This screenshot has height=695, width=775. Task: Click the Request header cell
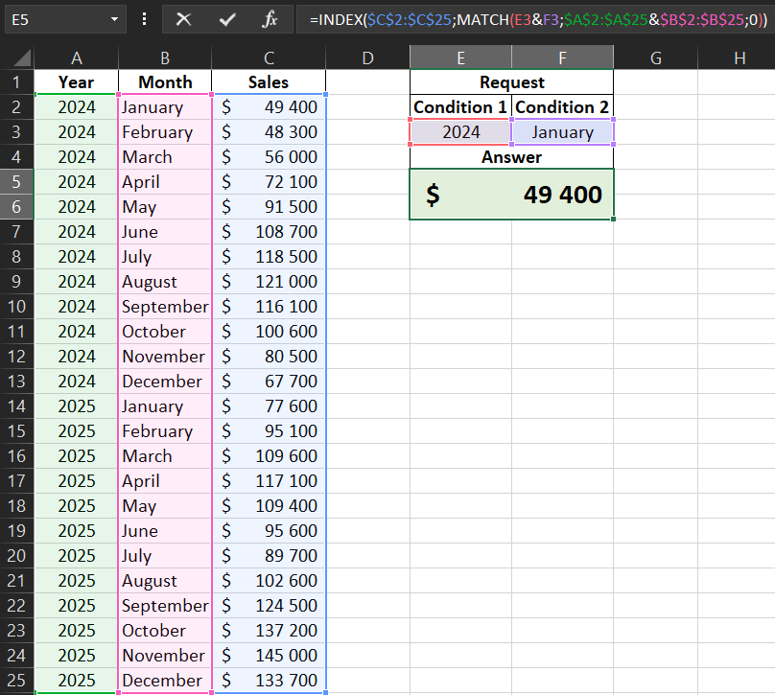511,82
